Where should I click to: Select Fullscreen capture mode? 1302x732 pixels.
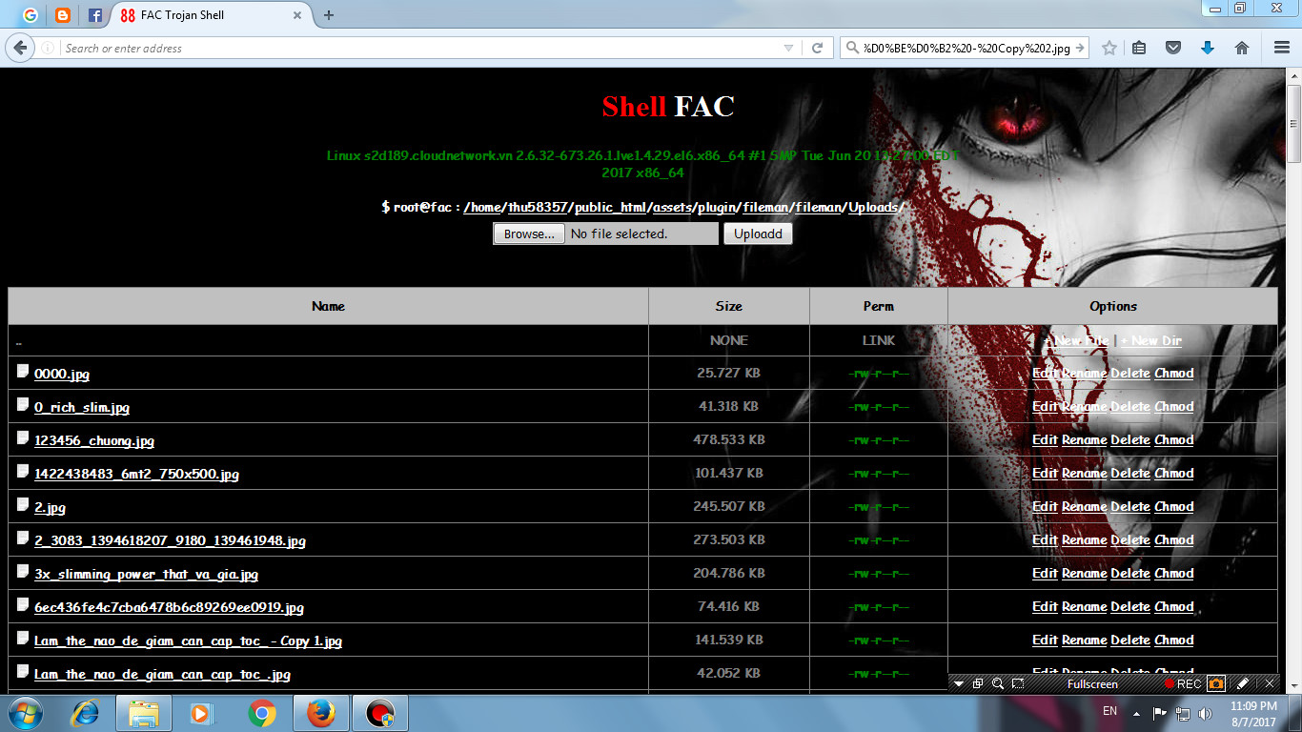coord(1092,684)
